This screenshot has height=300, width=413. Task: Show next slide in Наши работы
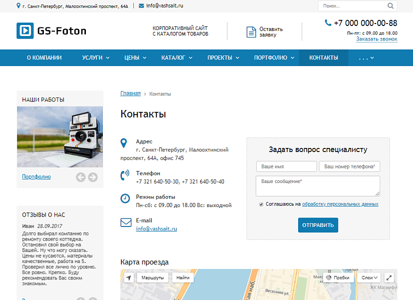click(x=93, y=177)
